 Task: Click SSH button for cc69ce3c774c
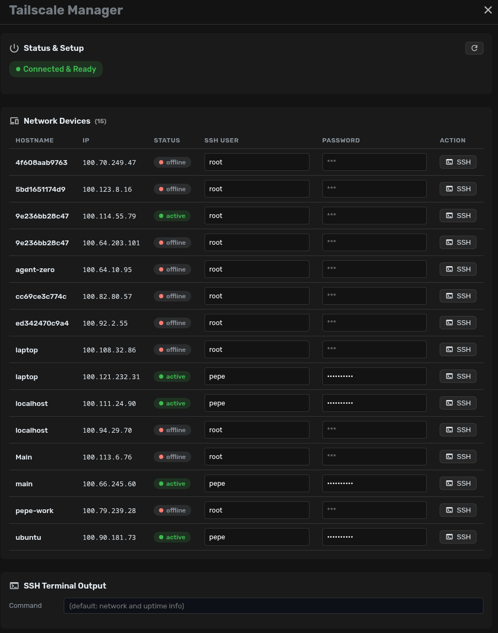pos(458,296)
